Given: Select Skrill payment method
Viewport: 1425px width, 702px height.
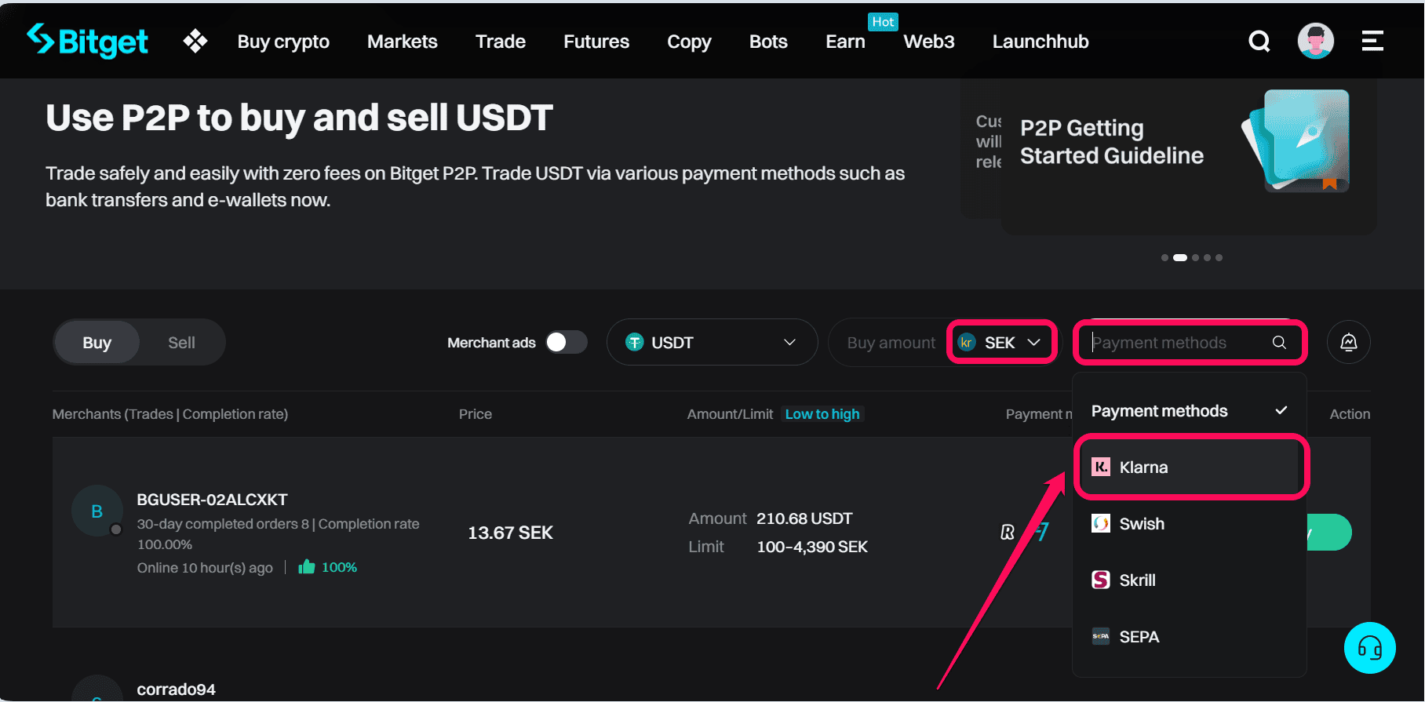Looking at the screenshot, I should click(x=1190, y=580).
